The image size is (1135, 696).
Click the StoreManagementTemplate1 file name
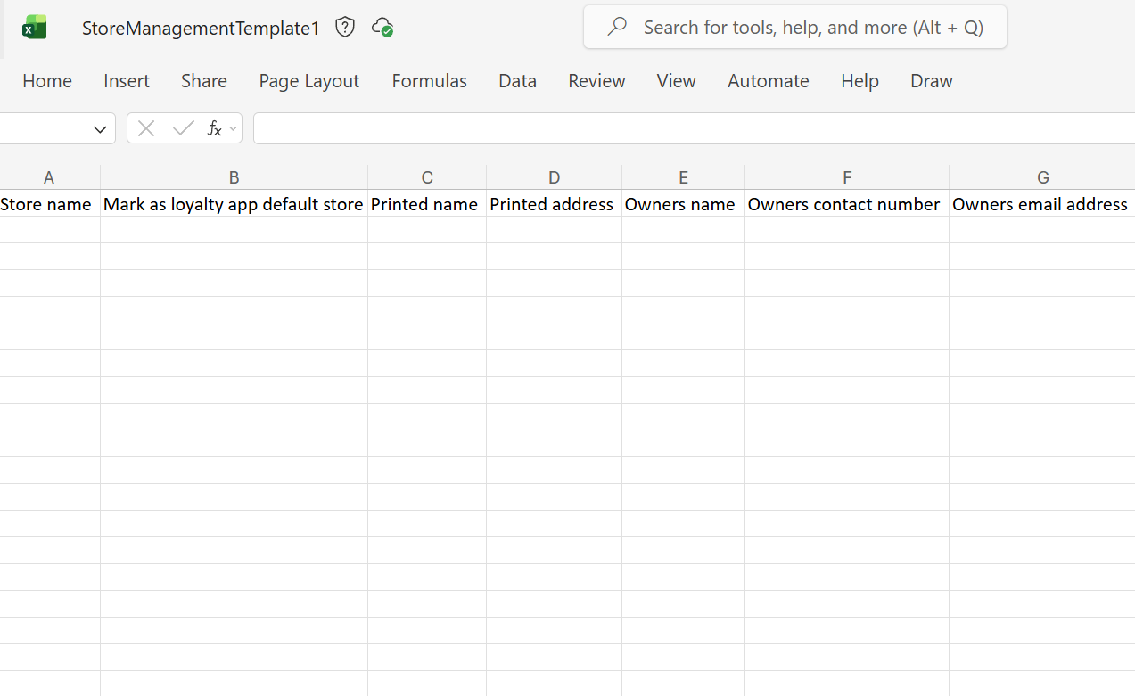[x=201, y=29]
